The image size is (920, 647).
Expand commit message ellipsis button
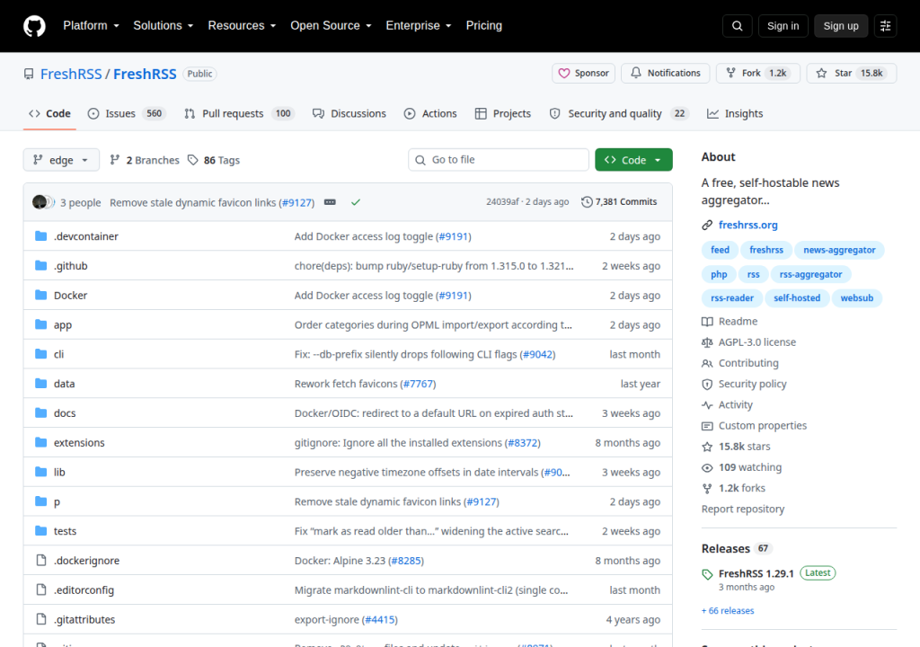pos(330,202)
